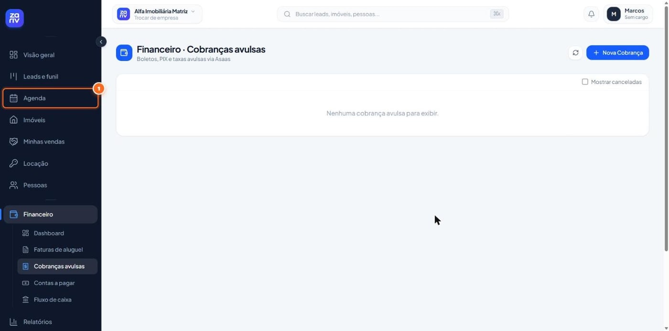The width and height of the screenshot is (669, 331).
Task: Click the Minhas vendas handshake icon
Action: (13, 142)
